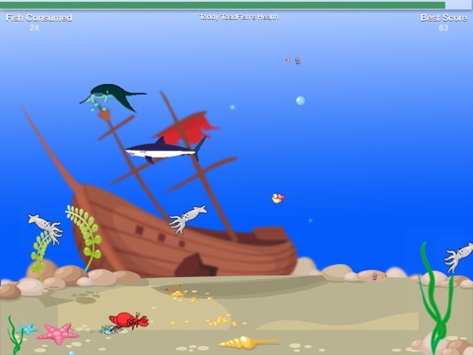Tap the squid on the ship's deck

187,219
